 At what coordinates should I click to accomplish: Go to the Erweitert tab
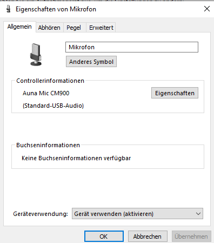(x=101, y=28)
